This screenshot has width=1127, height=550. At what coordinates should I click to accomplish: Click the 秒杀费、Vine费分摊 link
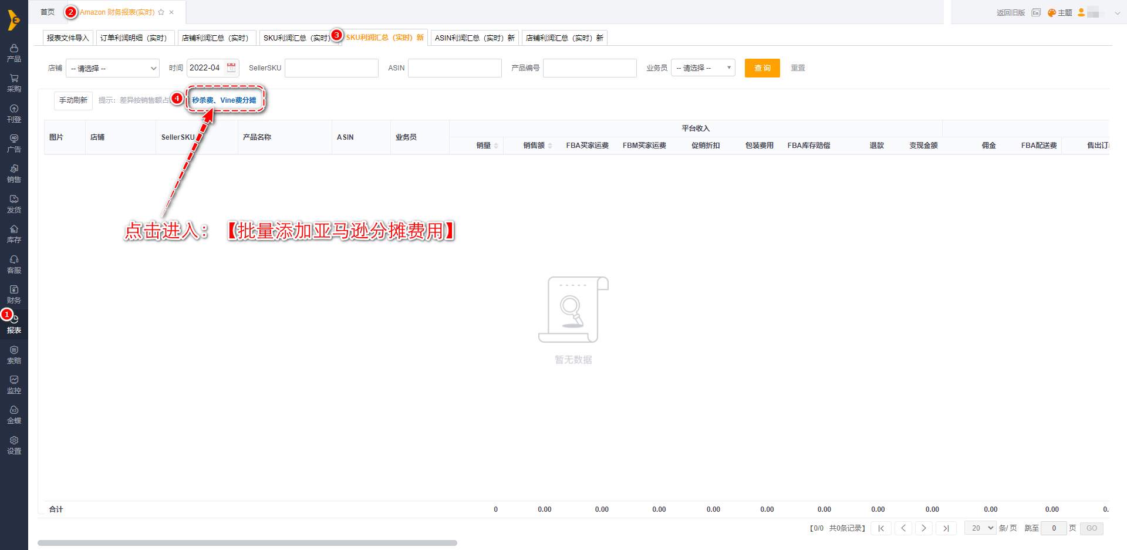point(224,100)
